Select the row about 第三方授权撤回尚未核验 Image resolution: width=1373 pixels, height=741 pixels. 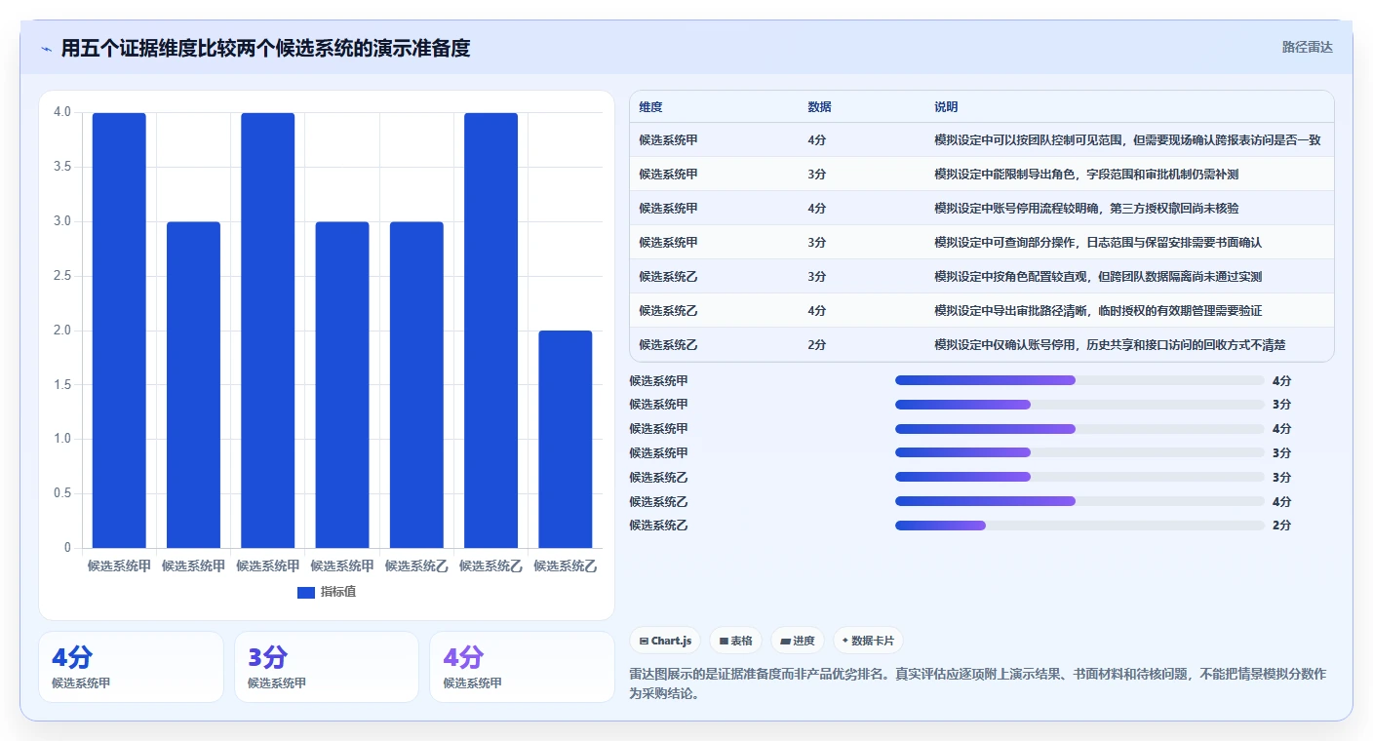[982, 208]
